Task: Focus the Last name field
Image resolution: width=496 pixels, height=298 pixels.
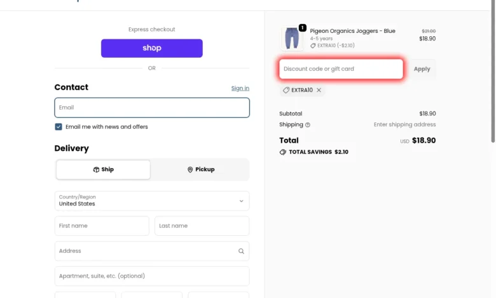Action: point(202,226)
